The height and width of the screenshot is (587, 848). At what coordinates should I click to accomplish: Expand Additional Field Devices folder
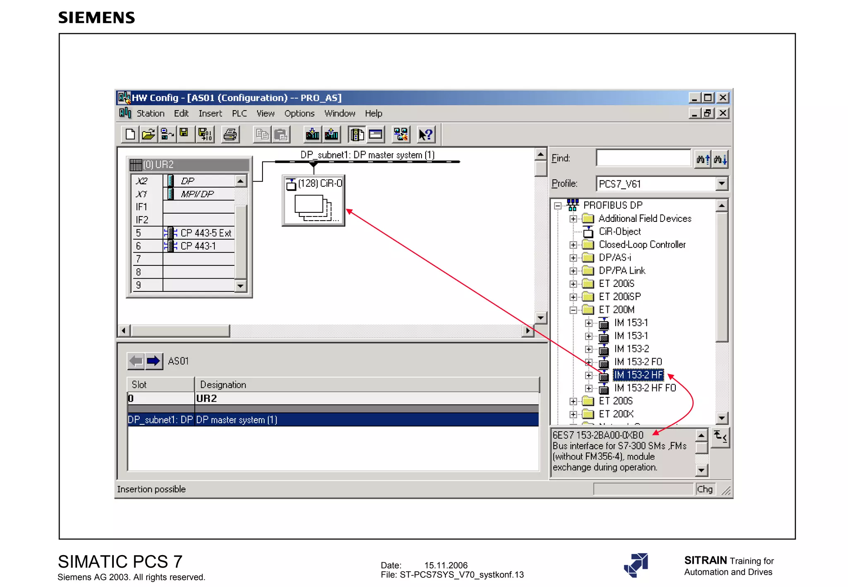pyautogui.click(x=573, y=219)
